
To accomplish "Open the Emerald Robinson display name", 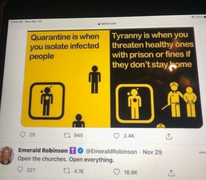I will [x=43, y=150].
